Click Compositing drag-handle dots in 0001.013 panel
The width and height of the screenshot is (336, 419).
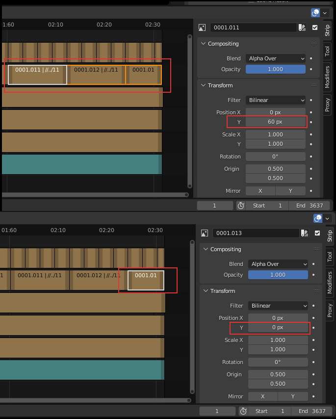[x=316, y=249]
